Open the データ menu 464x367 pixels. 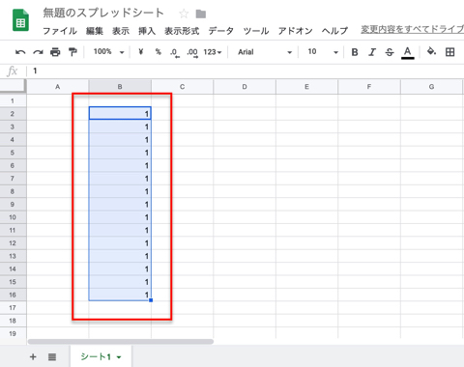point(220,31)
